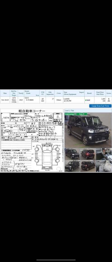This screenshot has width=112, height=262.
Task: Open the front-left view car thumbnail
Action: pyautogui.click(x=72, y=154)
